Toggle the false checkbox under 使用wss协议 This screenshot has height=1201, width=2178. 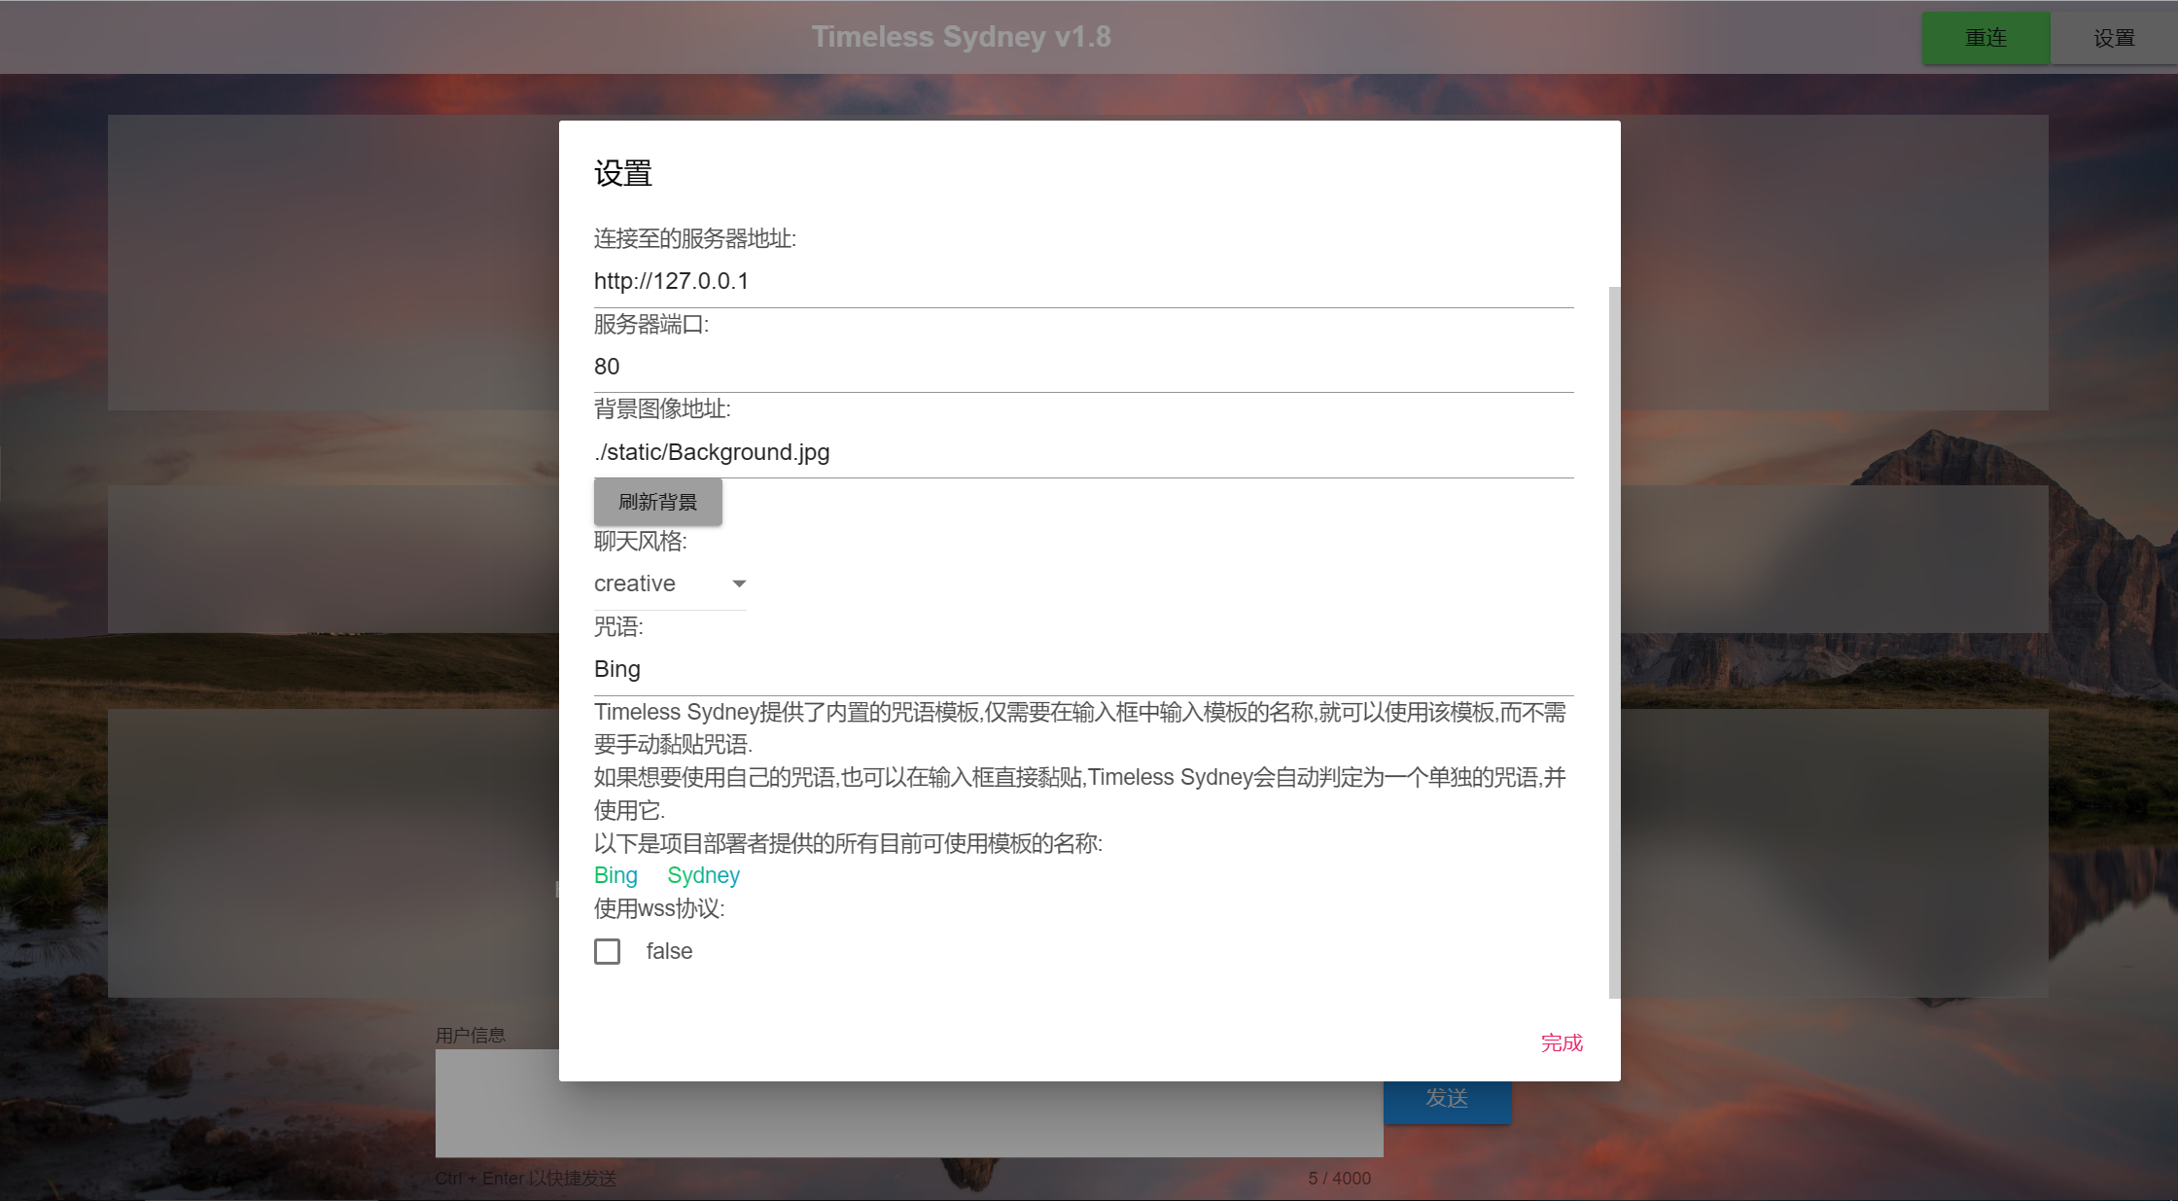tap(607, 951)
